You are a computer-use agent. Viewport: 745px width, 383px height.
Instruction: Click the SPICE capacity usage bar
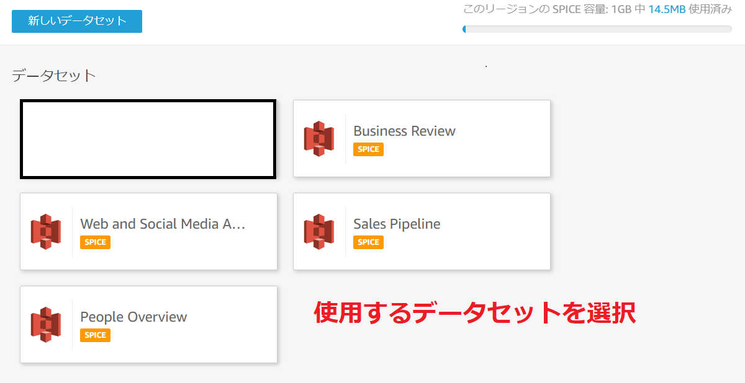pyautogui.click(x=597, y=29)
